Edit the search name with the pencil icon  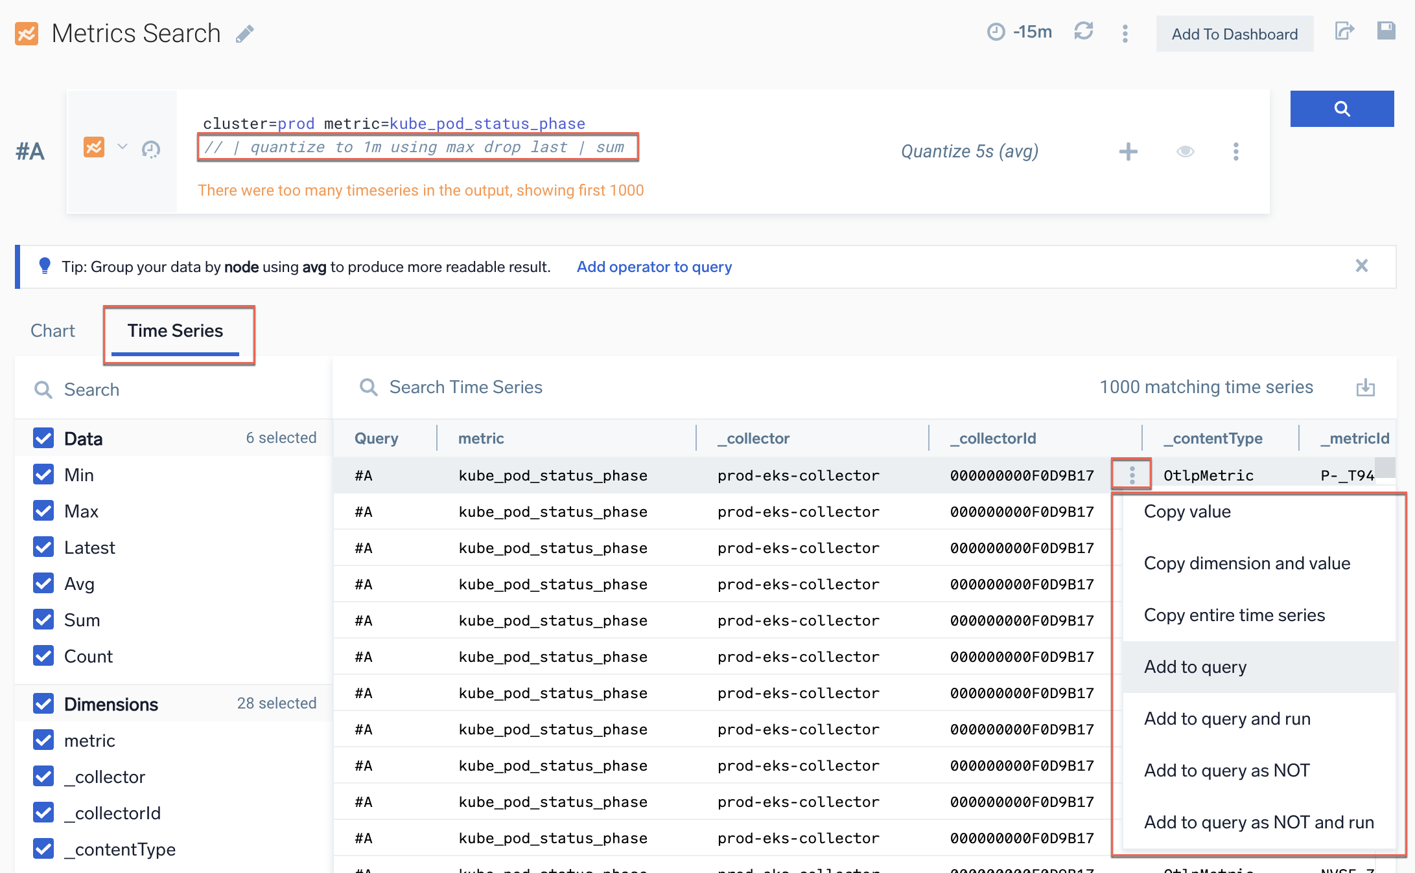245,33
